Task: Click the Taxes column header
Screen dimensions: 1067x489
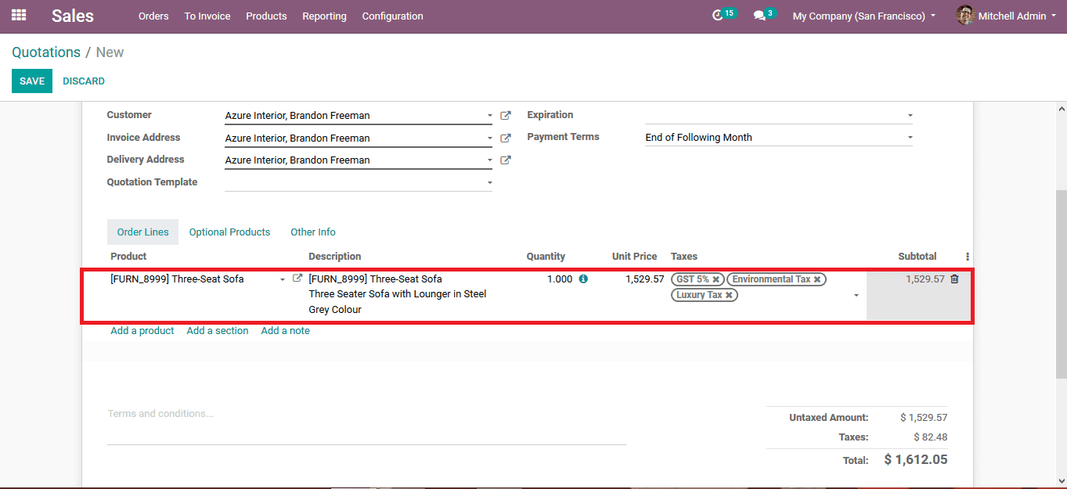Action: click(x=684, y=257)
